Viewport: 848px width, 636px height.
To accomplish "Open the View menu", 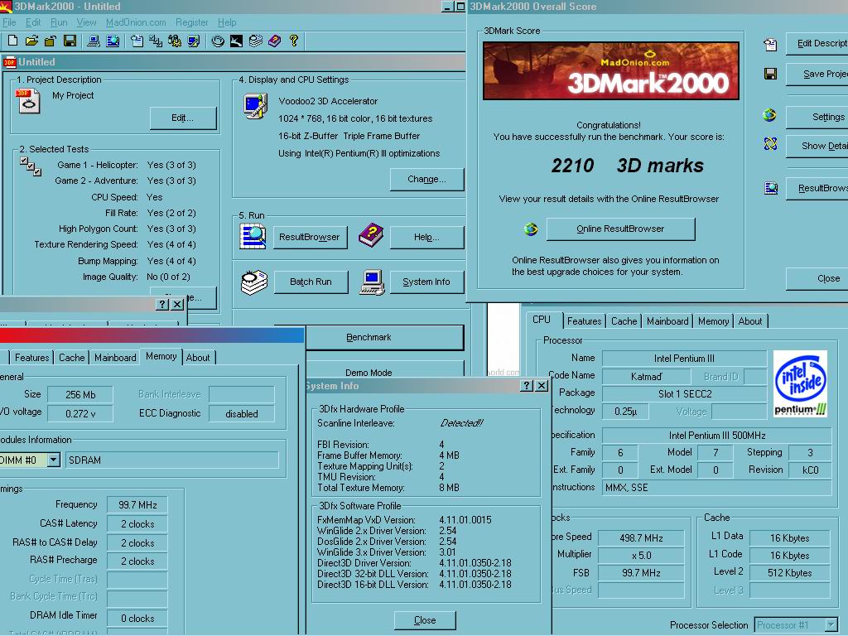I will click(x=86, y=22).
